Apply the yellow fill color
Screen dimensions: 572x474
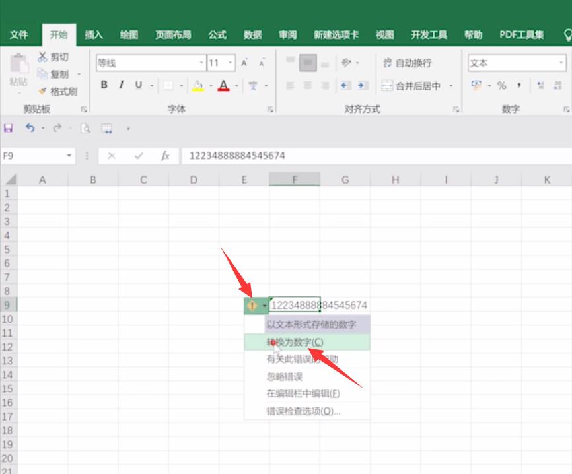pos(198,86)
